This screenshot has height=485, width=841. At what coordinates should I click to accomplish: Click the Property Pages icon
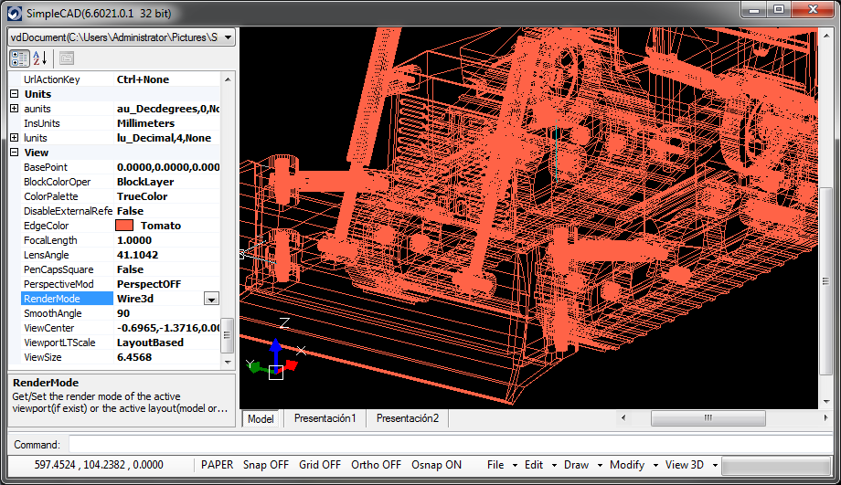point(66,58)
